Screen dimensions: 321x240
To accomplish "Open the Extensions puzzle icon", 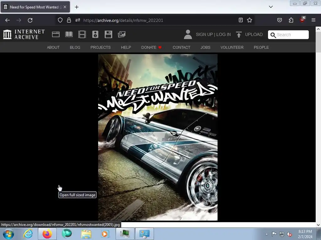I will (x=291, y=20).
